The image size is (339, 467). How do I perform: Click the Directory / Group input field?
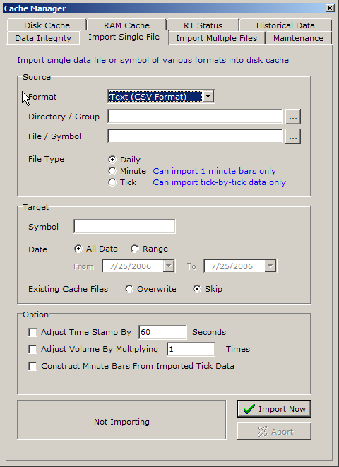tap(195, 117)
